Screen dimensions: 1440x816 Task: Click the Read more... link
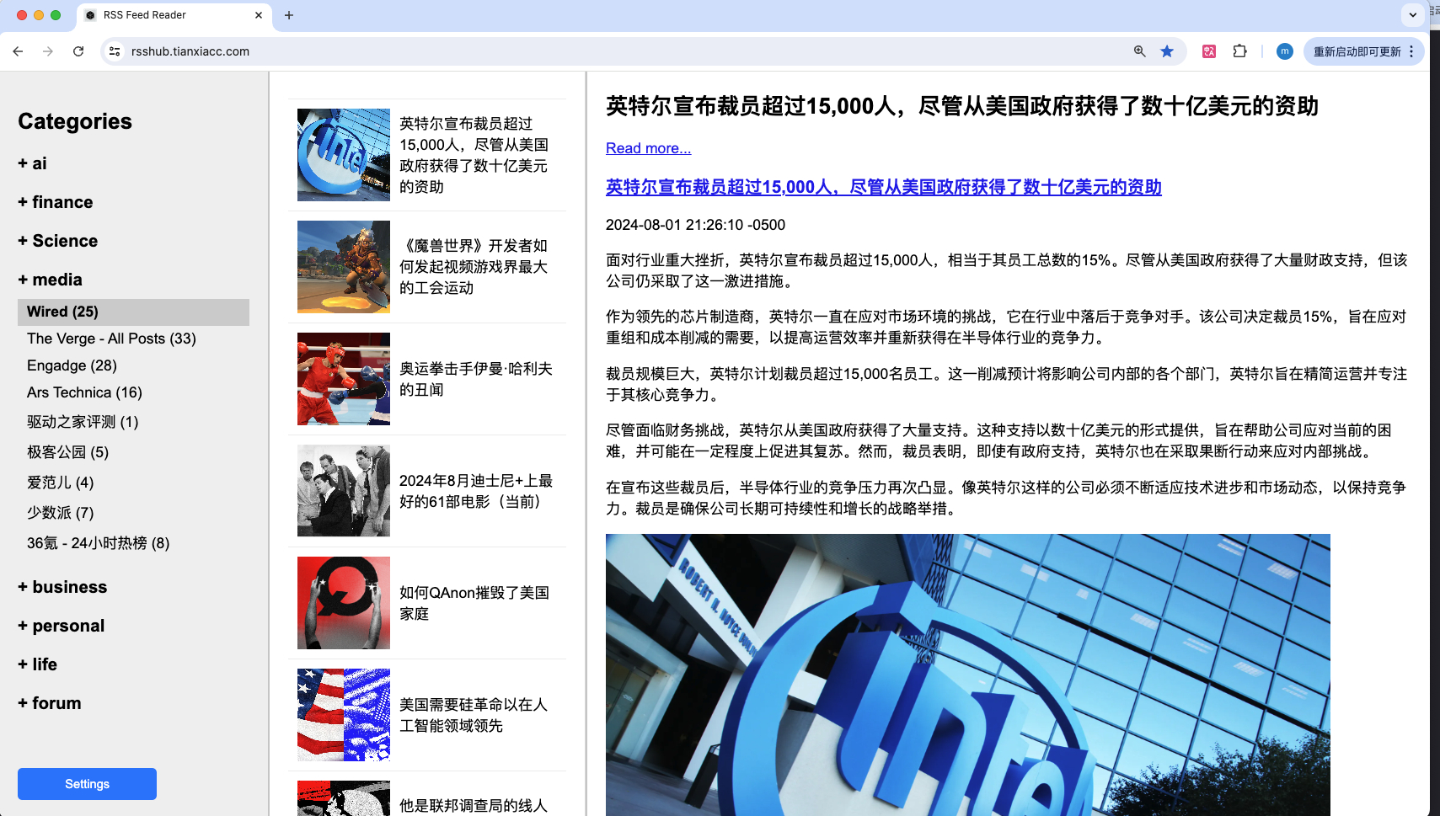[x=648, y=148]
